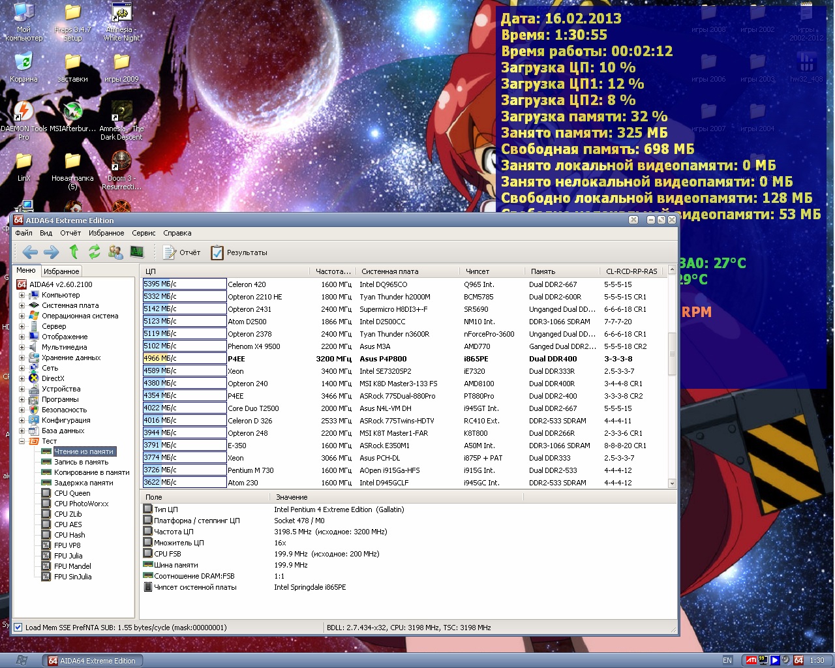835x668 pixels.
Task: Open the CPU PhotoWorxx benchmark
Action: click(82, 504)
